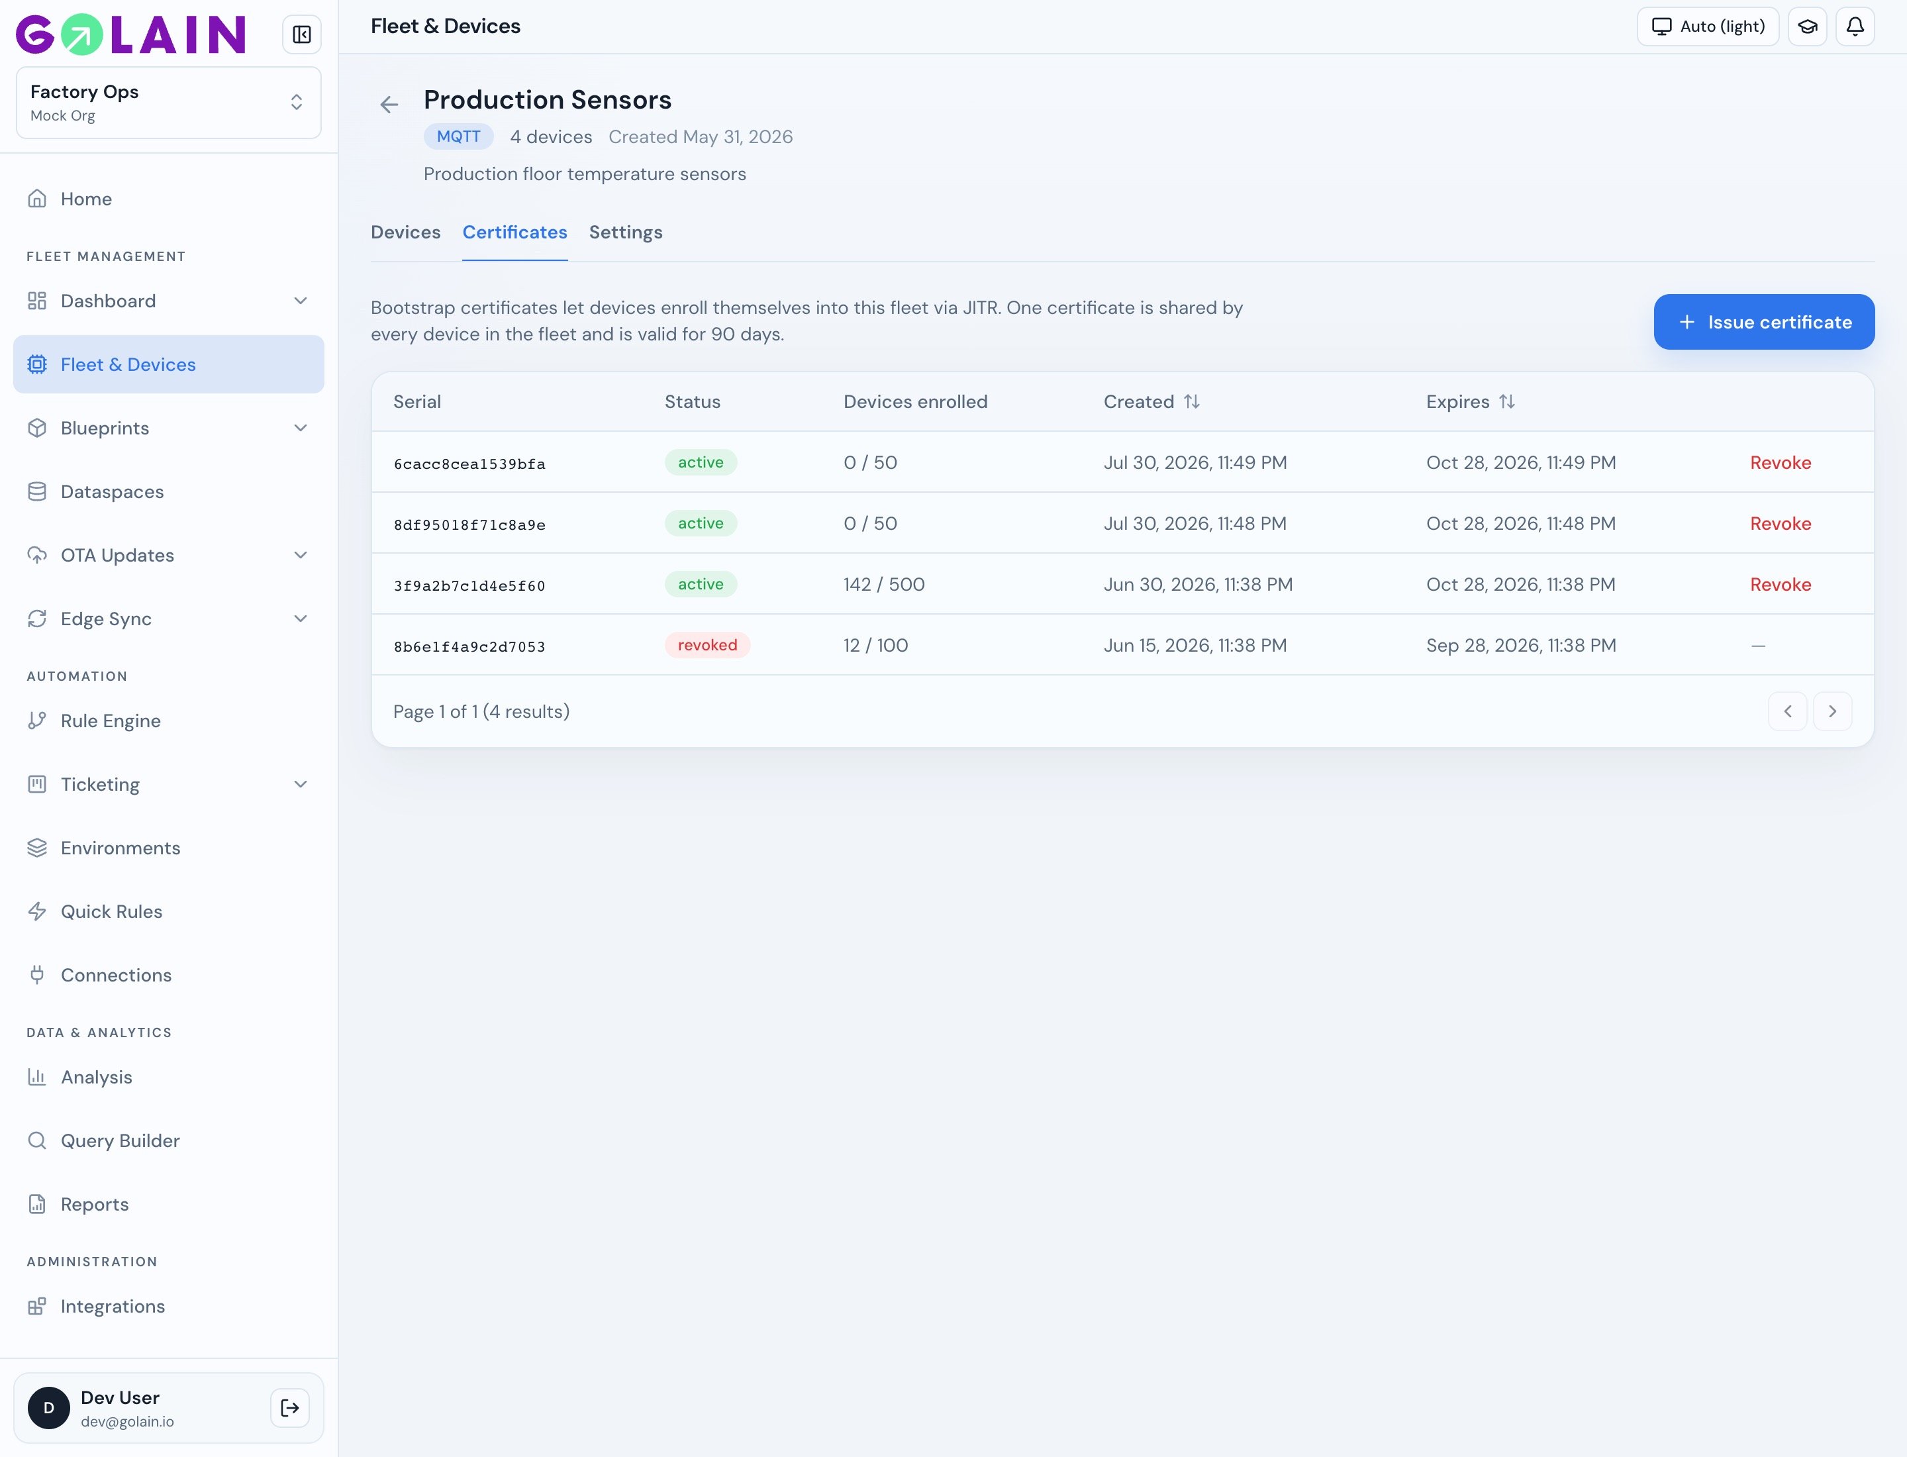
Task: Select Fleet & Devices in the sidebar
Action: pyautogui.click(x=168, y=364)
